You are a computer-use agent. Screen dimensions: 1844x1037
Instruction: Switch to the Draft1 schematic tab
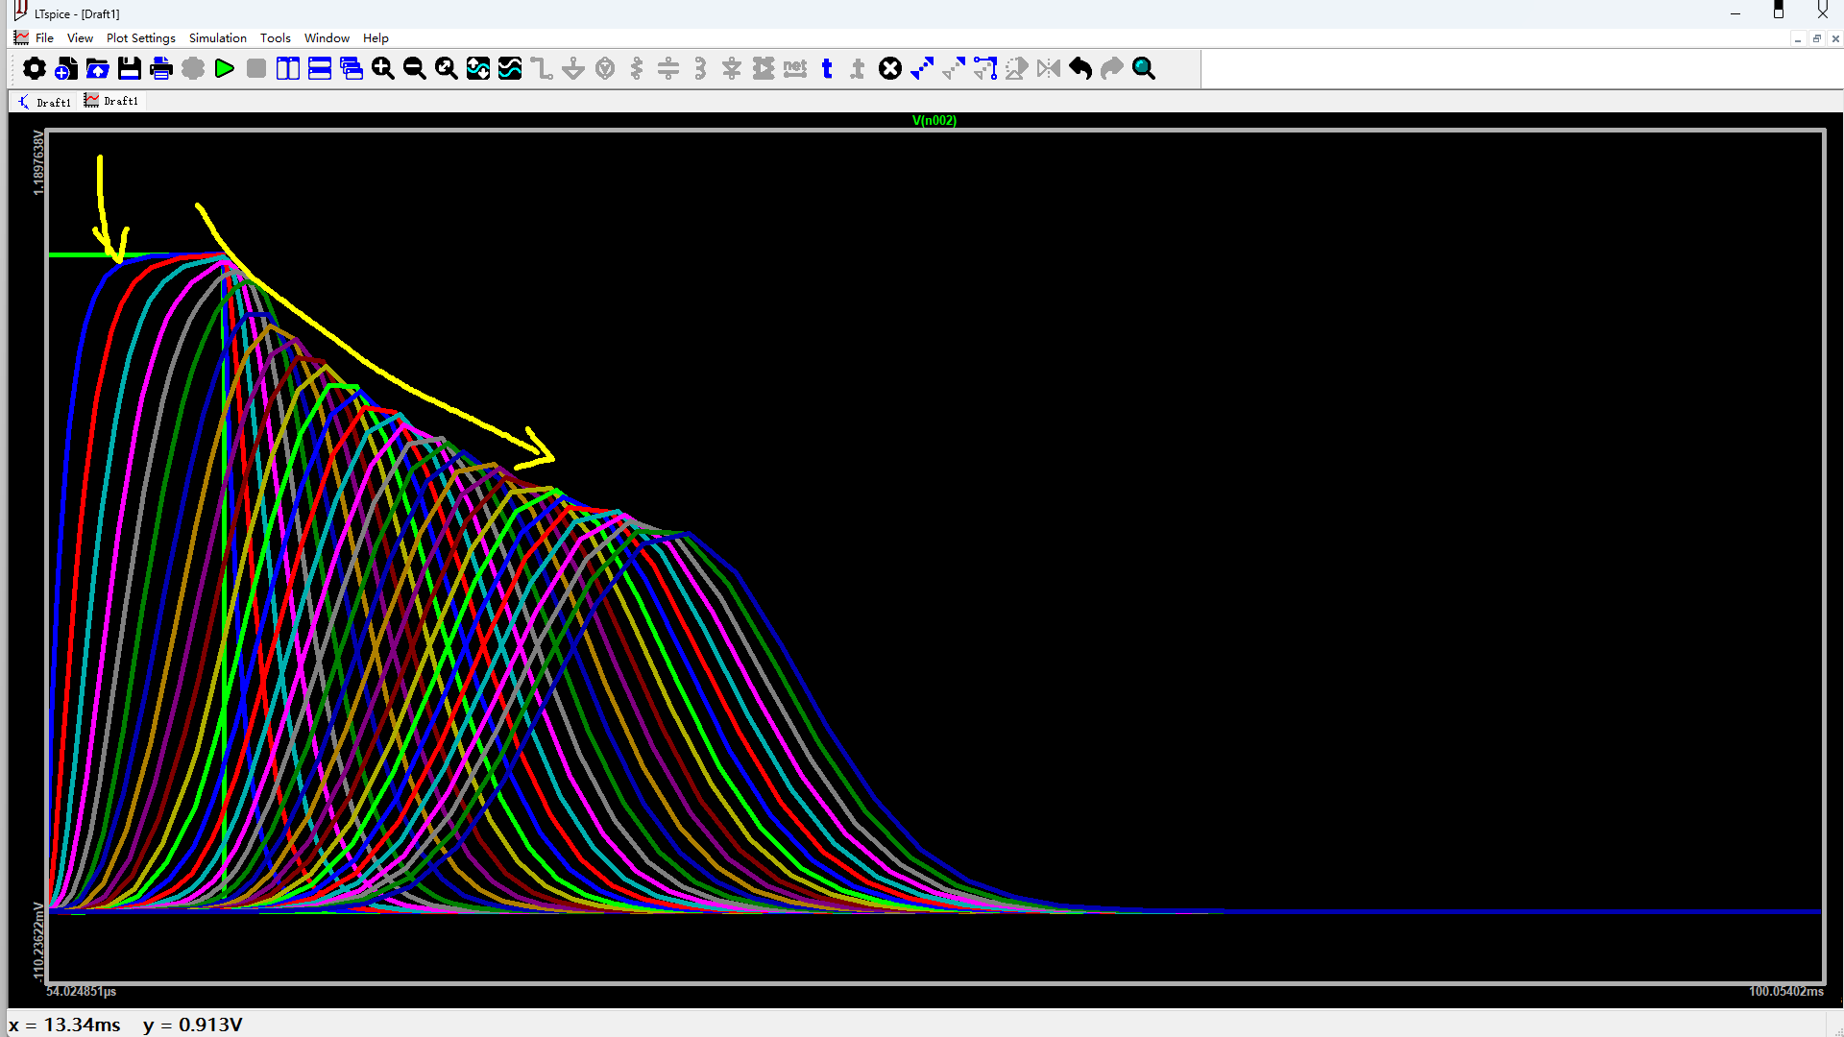coord(44,102)
